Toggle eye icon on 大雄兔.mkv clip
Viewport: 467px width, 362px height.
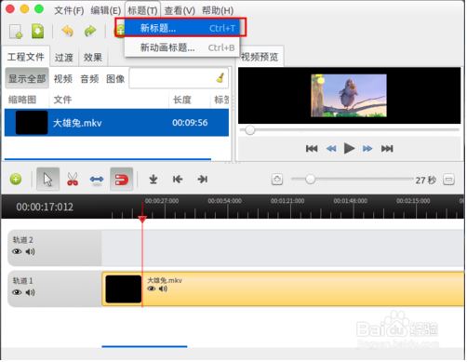click(152, 288)
